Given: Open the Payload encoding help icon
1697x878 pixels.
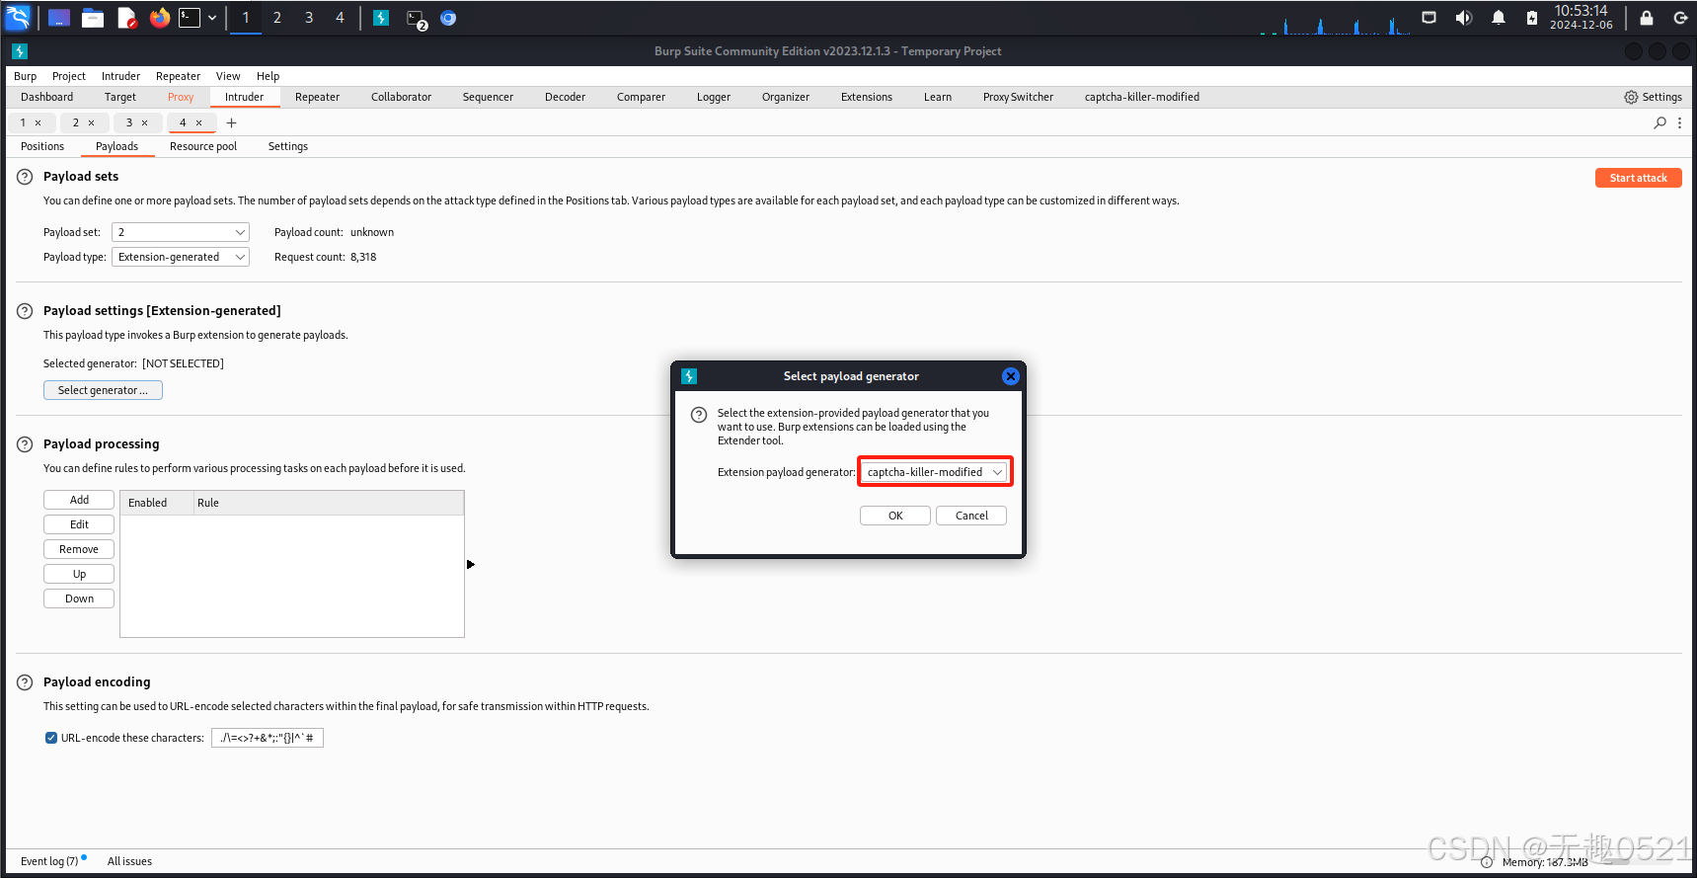Looking at the screenshot, I should click(x=25, y=682).
